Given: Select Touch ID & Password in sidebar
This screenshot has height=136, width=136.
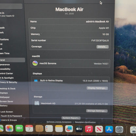Looking at the screenshot, I should coord(11,116).
